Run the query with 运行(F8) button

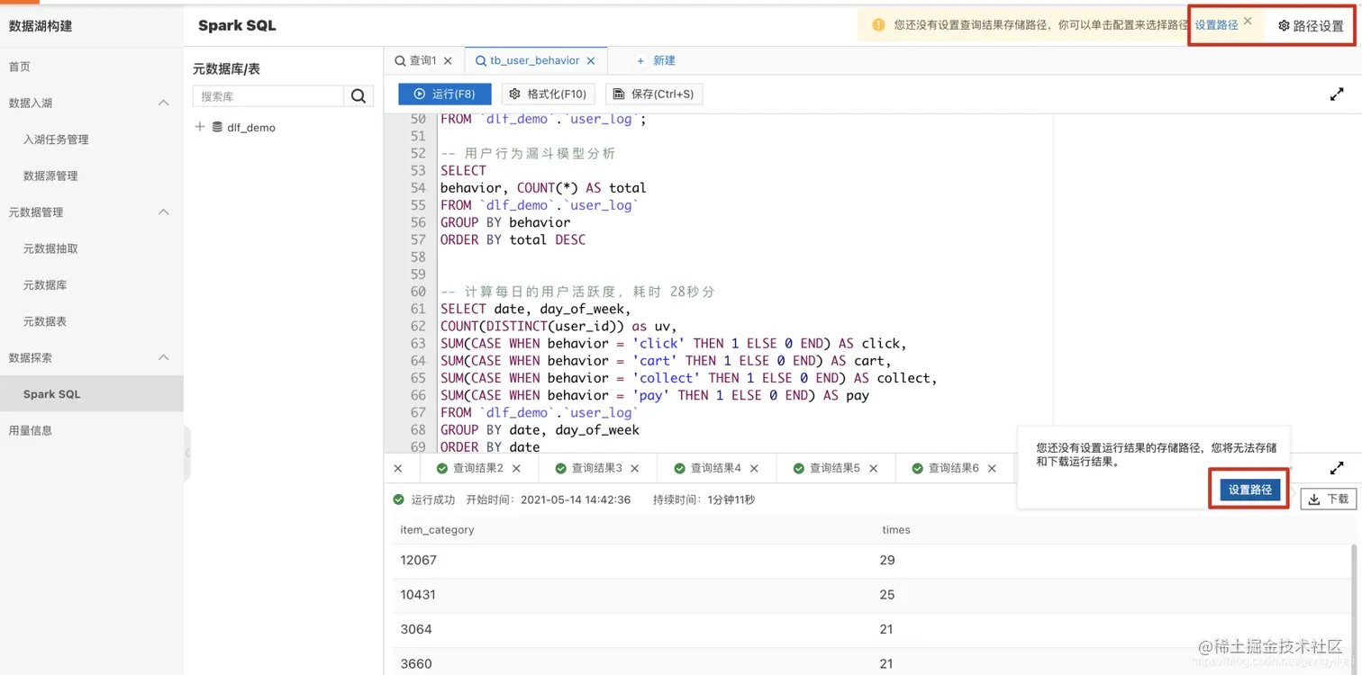click(x=445, y=94)
